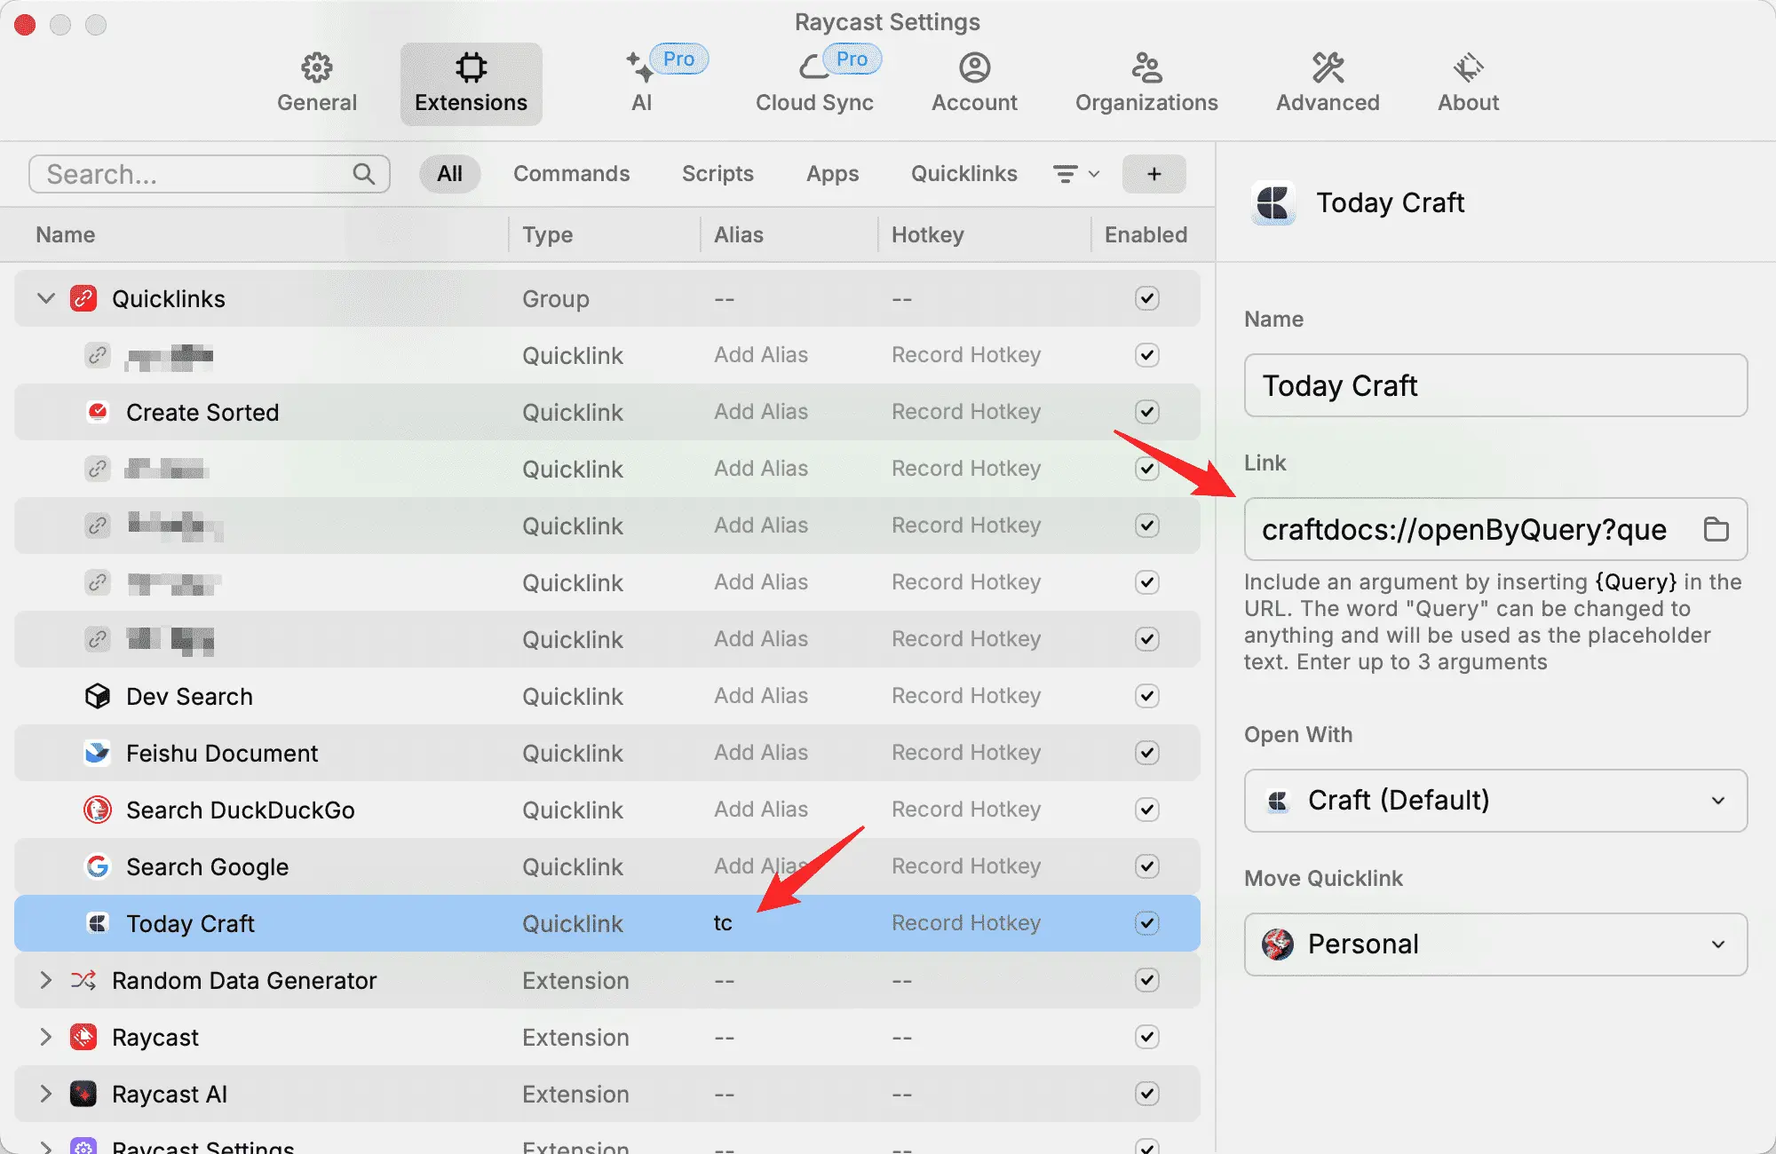Image resolution: width=1776 pixels, height=1154 pixels.
Task: Sort by the Name column header
Action: point(65,234)
